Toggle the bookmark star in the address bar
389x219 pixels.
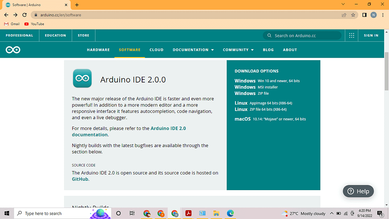[354, 15]
